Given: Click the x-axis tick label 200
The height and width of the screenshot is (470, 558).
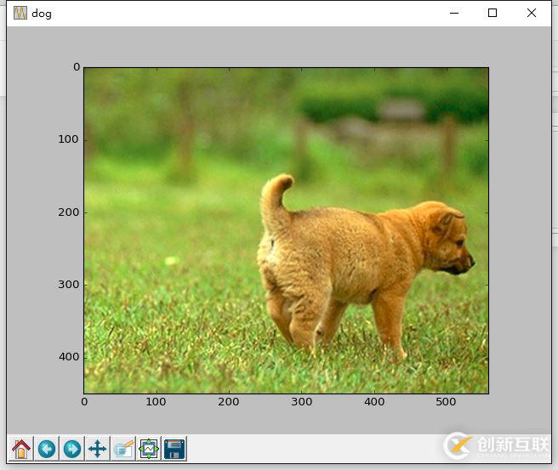Looking at the screenshot, I should tap(229, 402).
